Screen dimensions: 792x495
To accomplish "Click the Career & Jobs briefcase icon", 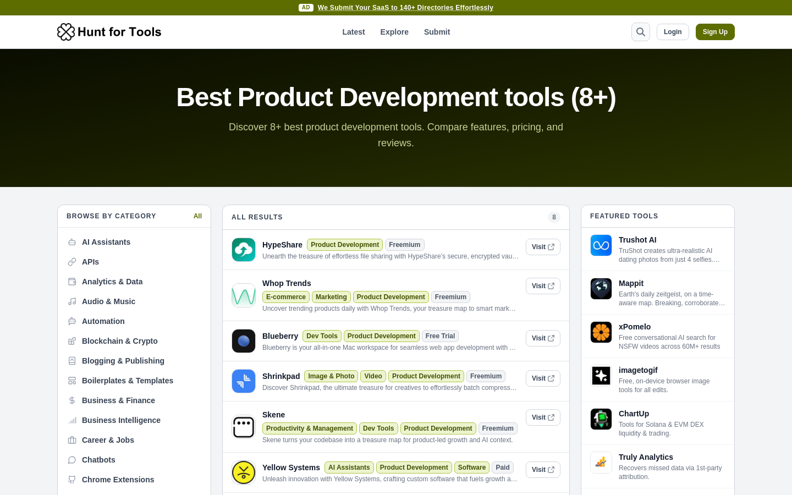I will [72, 440].
